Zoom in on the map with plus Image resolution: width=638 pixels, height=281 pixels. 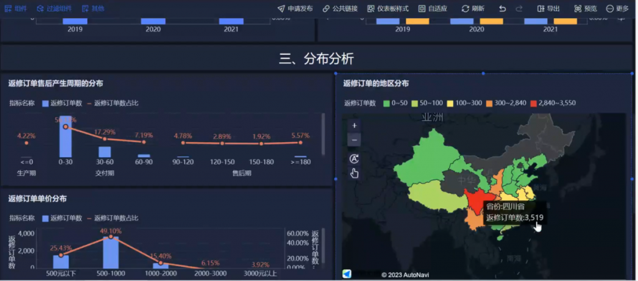point(354,126)
